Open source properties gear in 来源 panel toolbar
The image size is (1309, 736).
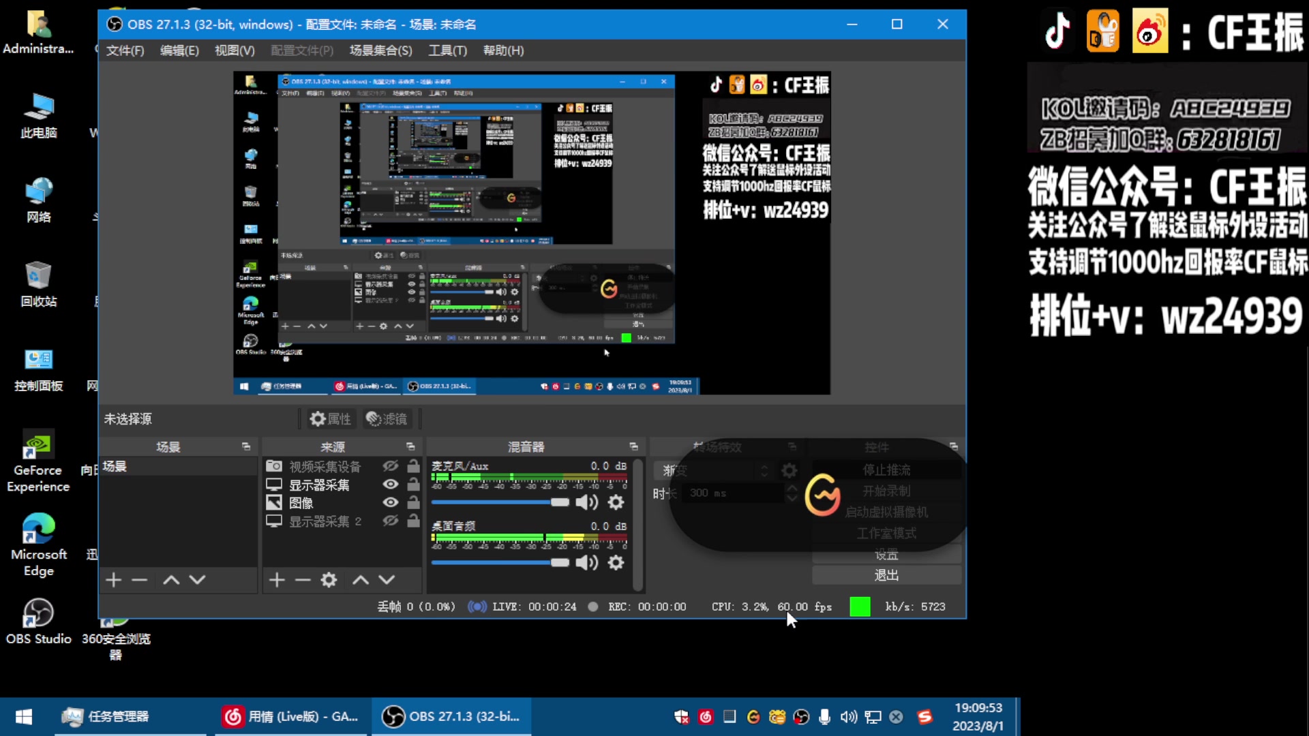pos(329,580)
